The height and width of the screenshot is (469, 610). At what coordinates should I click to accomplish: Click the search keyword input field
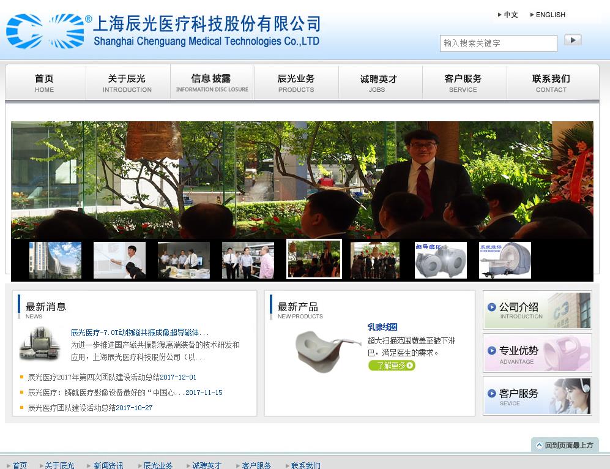click(499, 43)
